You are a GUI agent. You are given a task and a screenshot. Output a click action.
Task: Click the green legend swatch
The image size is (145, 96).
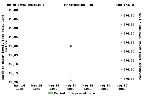pos(51,93)
